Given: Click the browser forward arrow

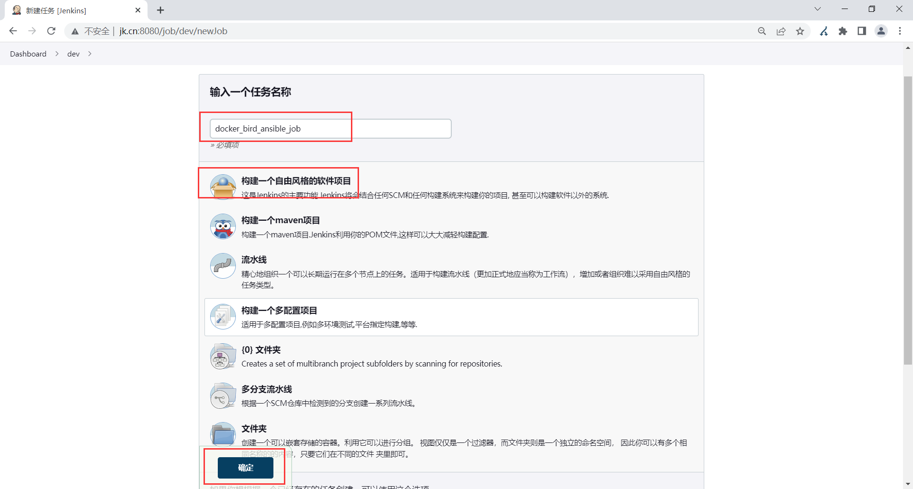Looking at the screenshot, I should (32, 31).
